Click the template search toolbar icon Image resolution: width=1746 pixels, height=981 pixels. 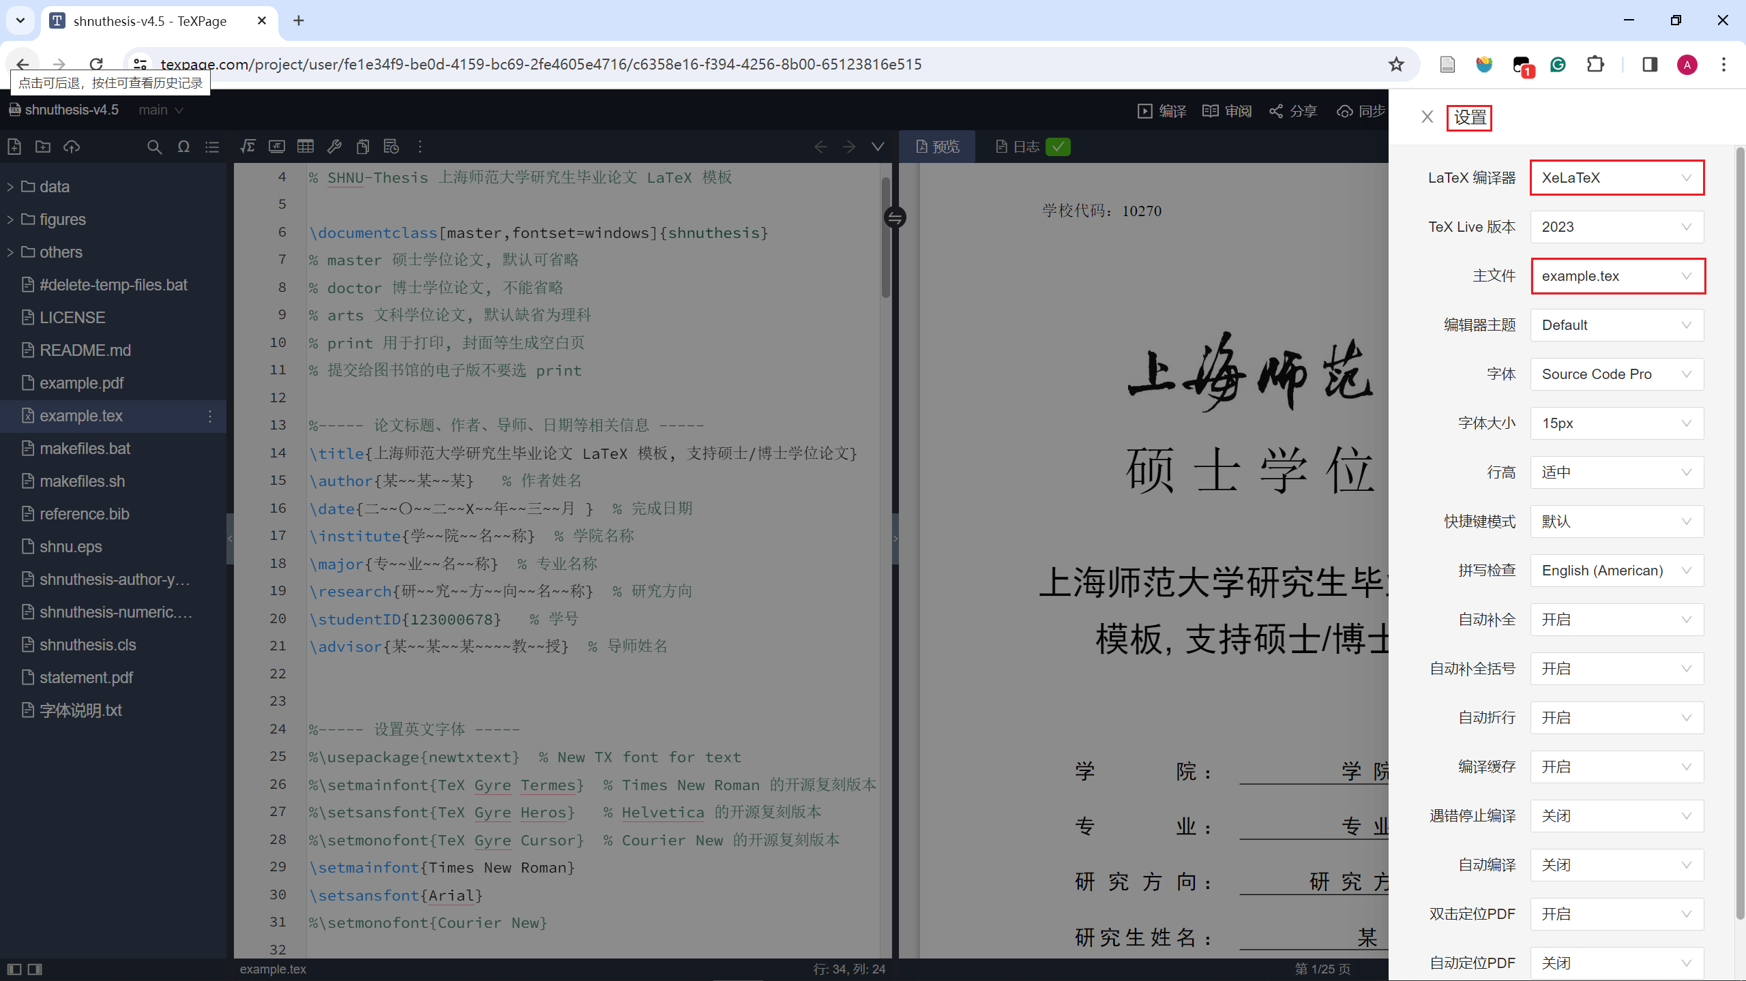(391, 147)
